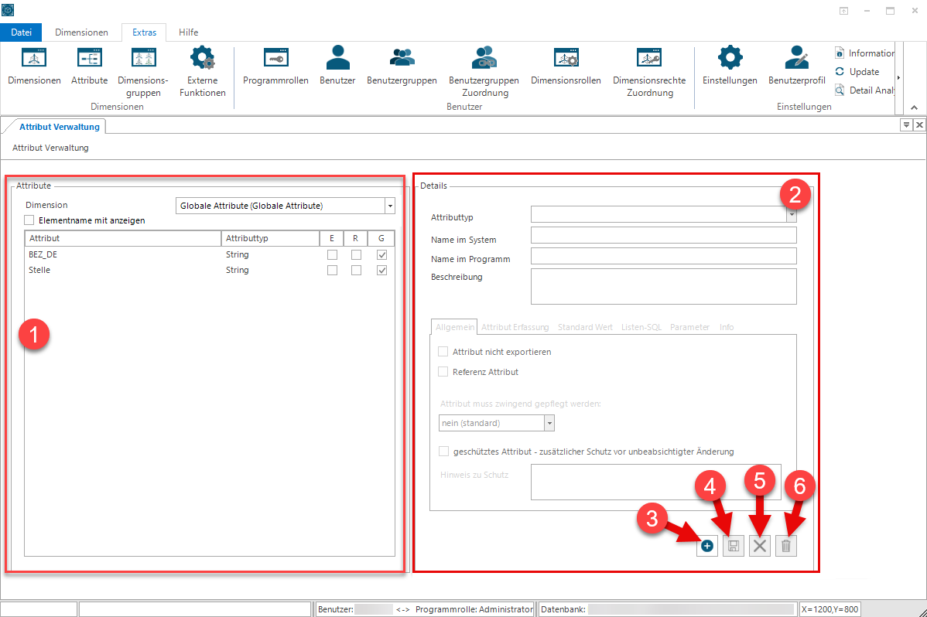
Task: Toggle the G checkbox for BEZ_DE
Action: point(382,254)
